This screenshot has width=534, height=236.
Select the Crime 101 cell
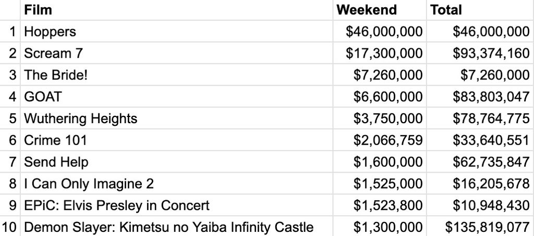click(176, 140)
